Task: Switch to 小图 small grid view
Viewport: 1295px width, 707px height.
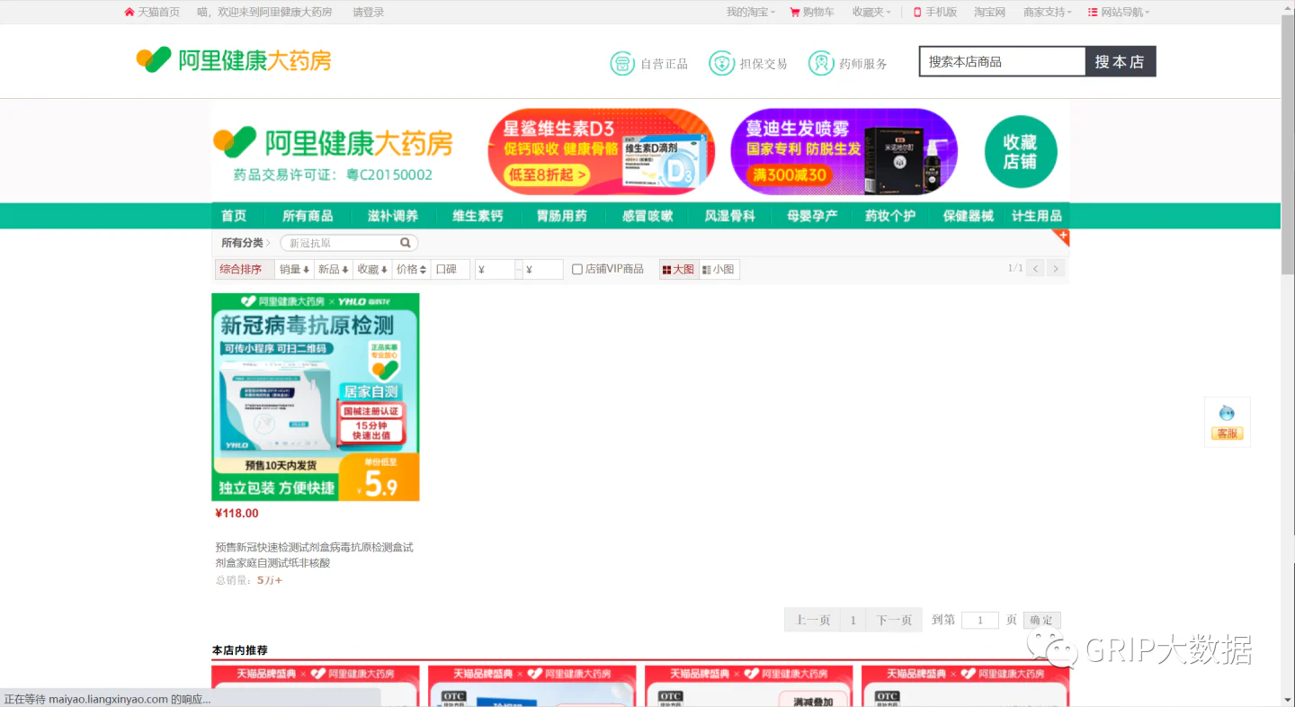Action: point(719,269)
